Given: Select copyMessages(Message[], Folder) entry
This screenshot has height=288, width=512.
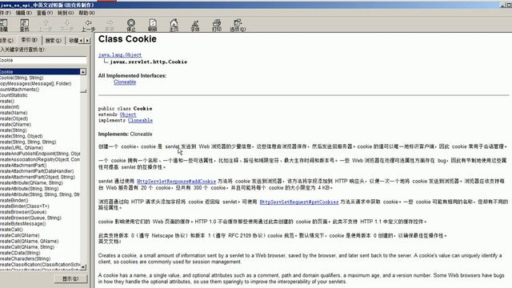Looking at the screenshot, I should click(x=35, y=83).
